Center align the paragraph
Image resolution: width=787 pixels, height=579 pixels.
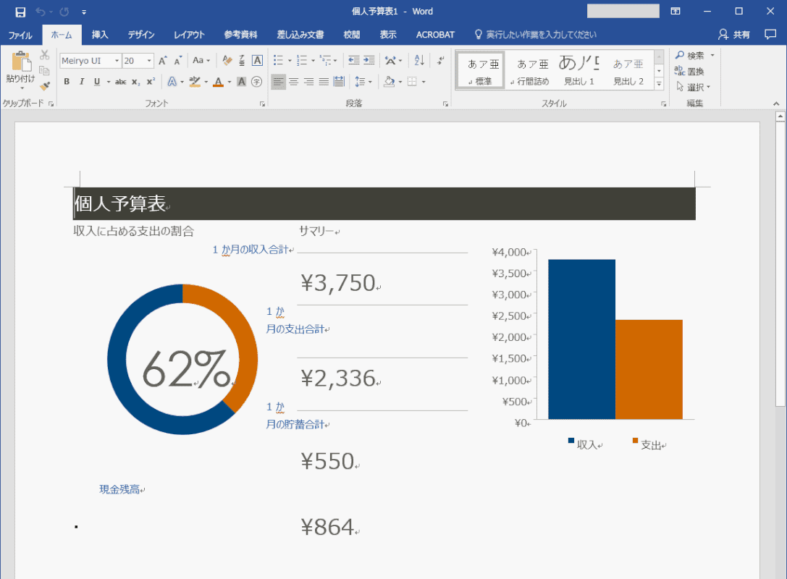[294, 81]
